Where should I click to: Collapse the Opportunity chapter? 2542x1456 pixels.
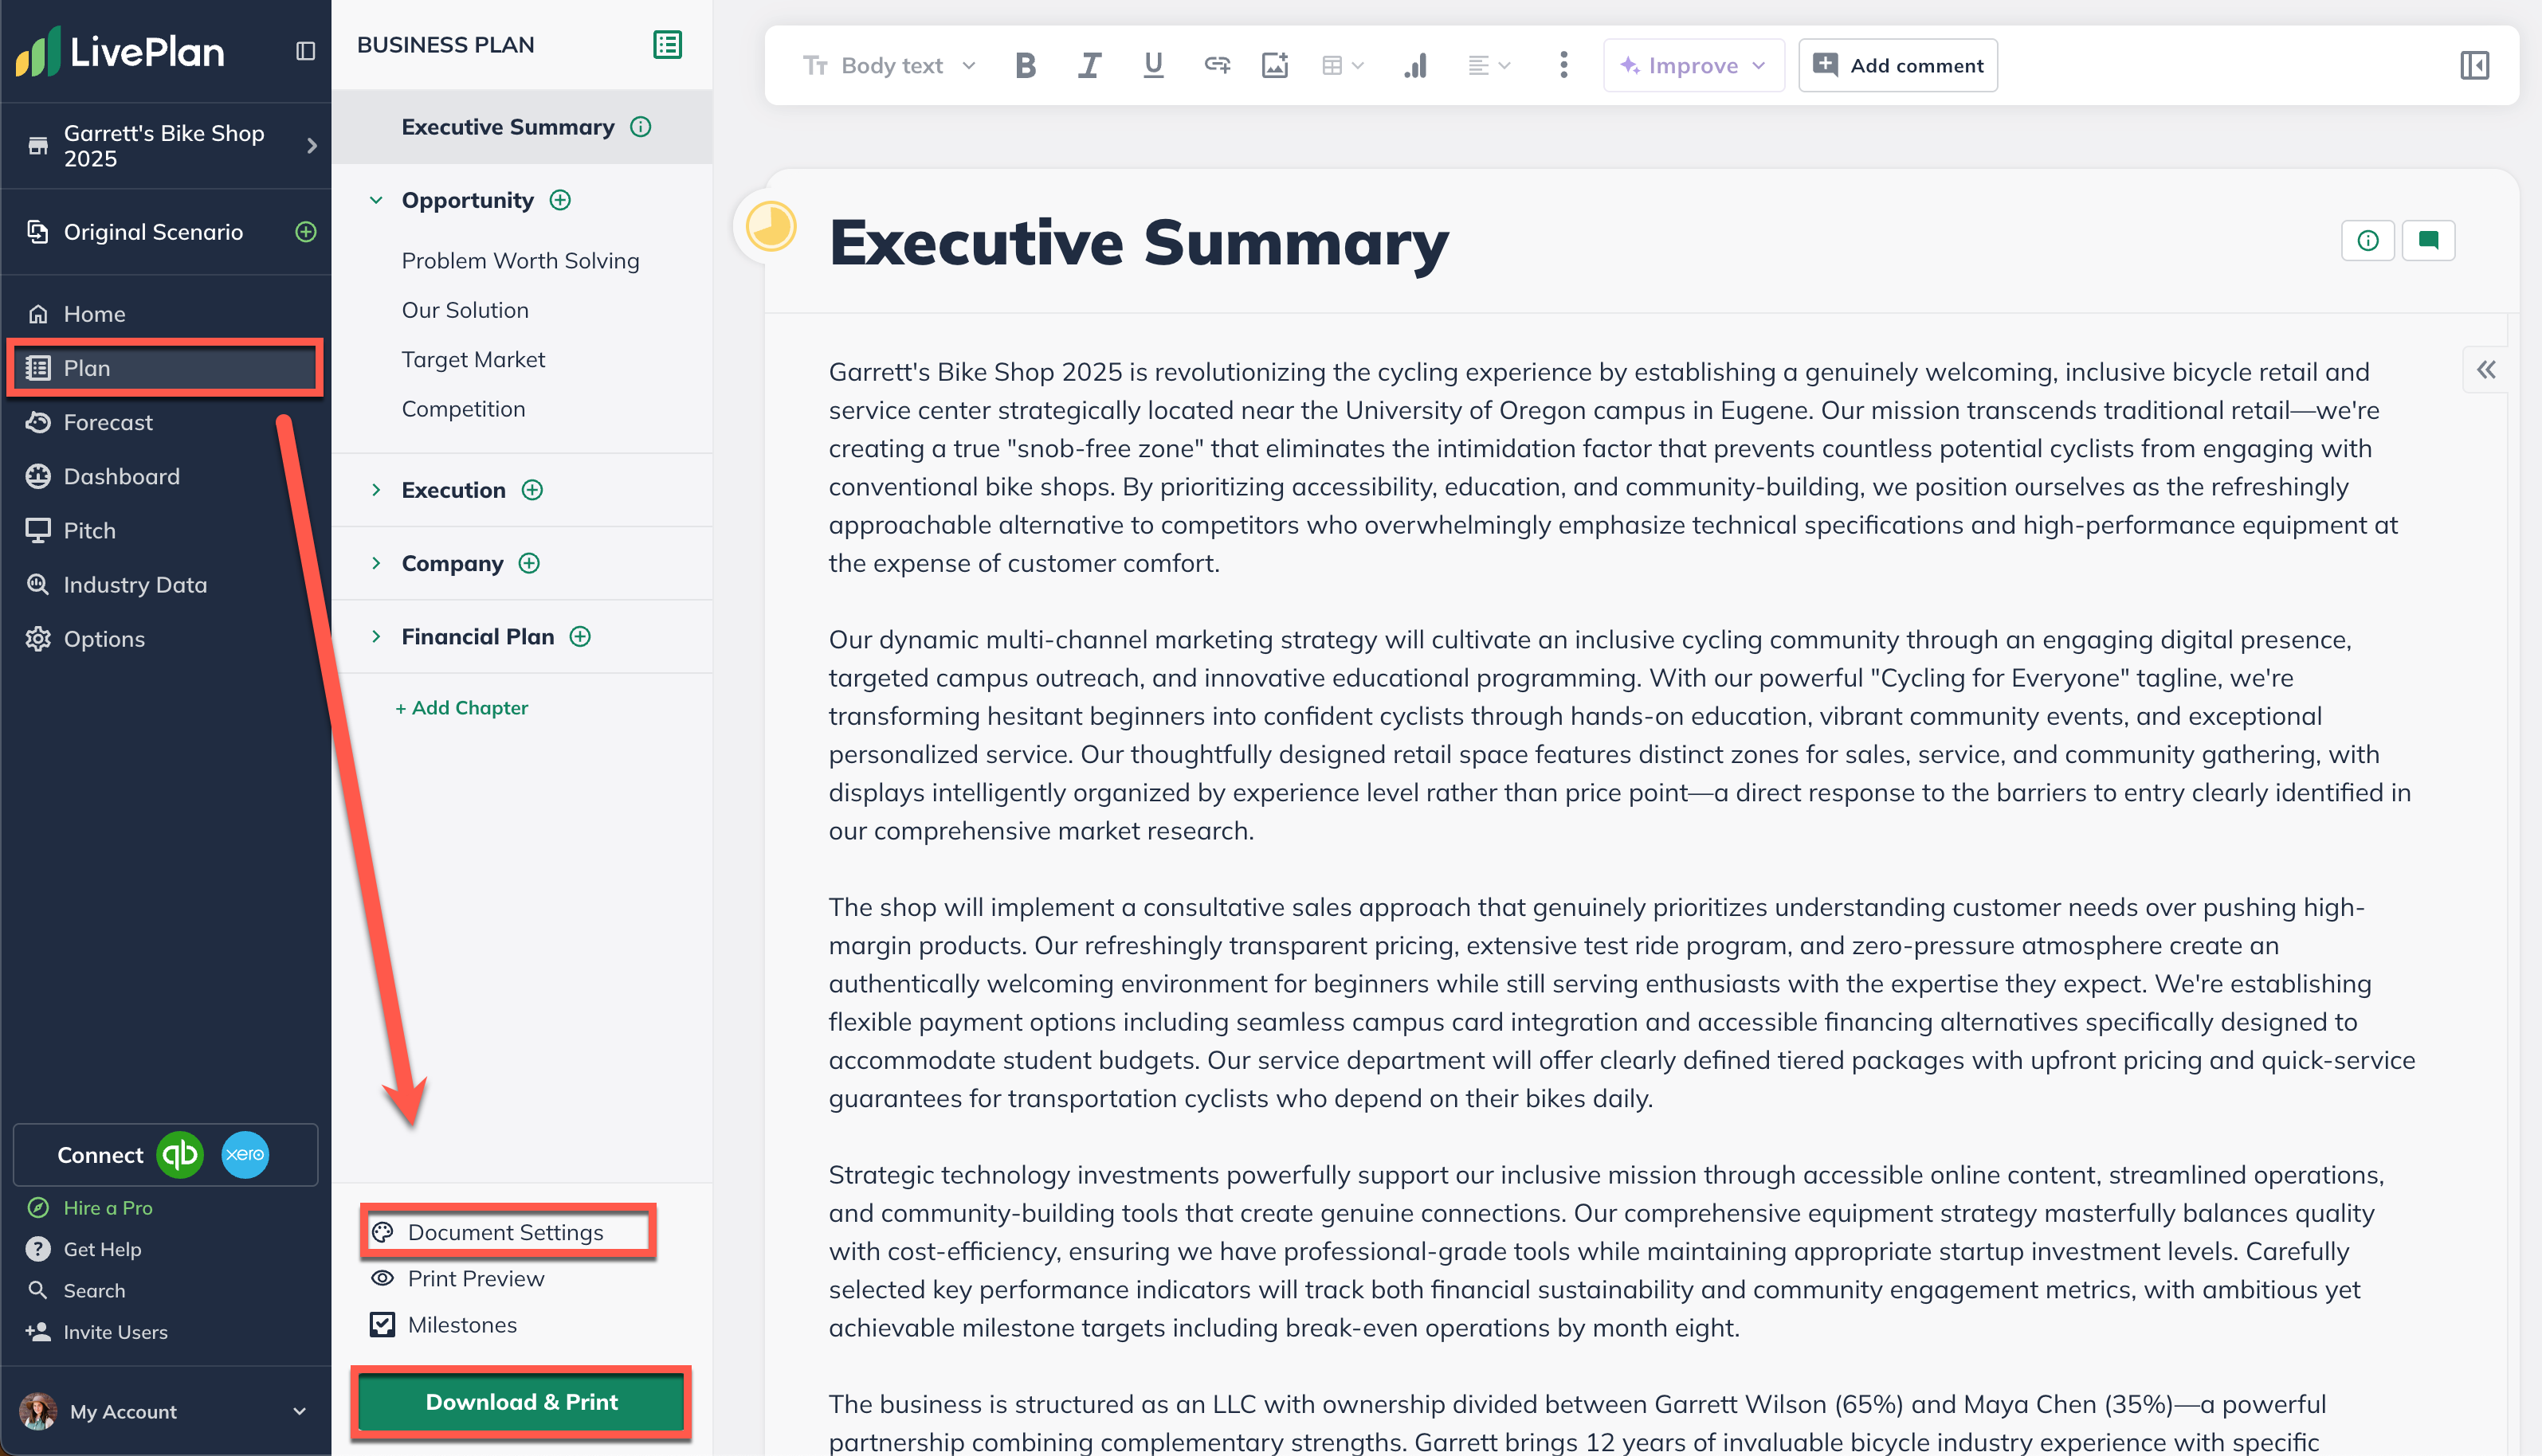[376, 200]
